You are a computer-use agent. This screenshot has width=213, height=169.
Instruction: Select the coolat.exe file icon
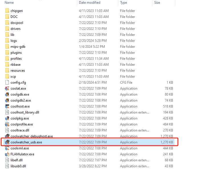coord(7,88)
